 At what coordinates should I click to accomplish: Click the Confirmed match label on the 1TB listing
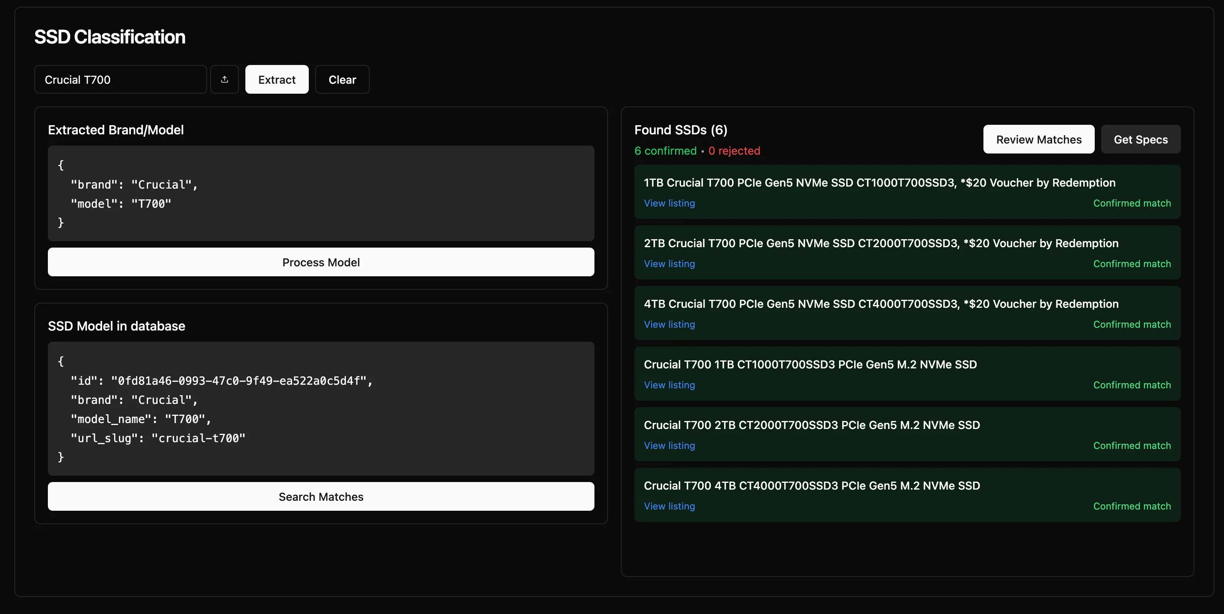coord(1132,203)
